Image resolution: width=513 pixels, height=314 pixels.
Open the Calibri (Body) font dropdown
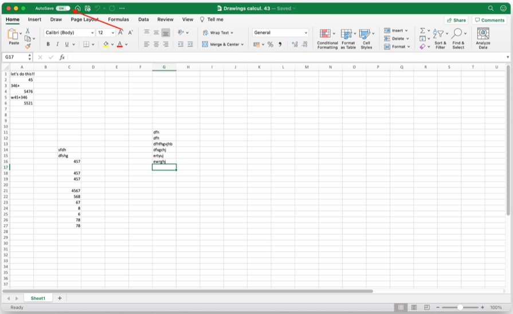point(69,33)
